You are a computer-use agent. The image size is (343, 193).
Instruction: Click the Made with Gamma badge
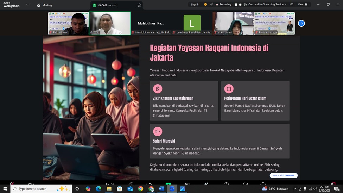coord(284,175)
